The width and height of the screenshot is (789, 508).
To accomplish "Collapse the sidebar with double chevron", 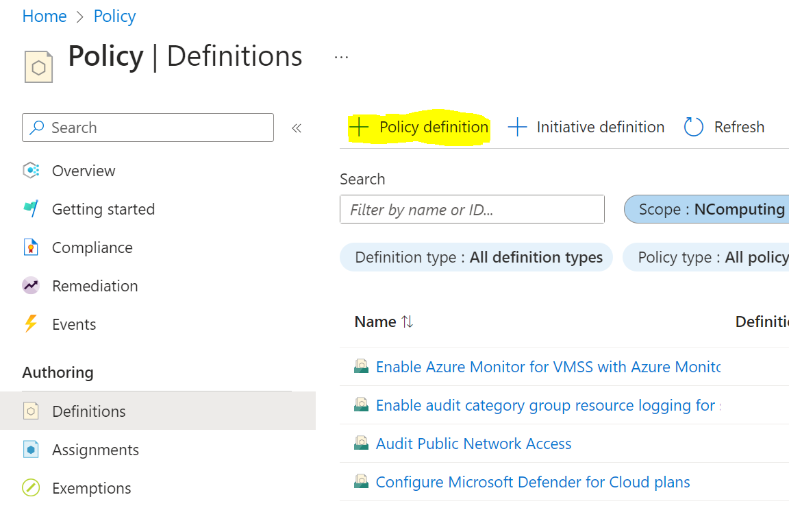I will click(x=297, y=128).
